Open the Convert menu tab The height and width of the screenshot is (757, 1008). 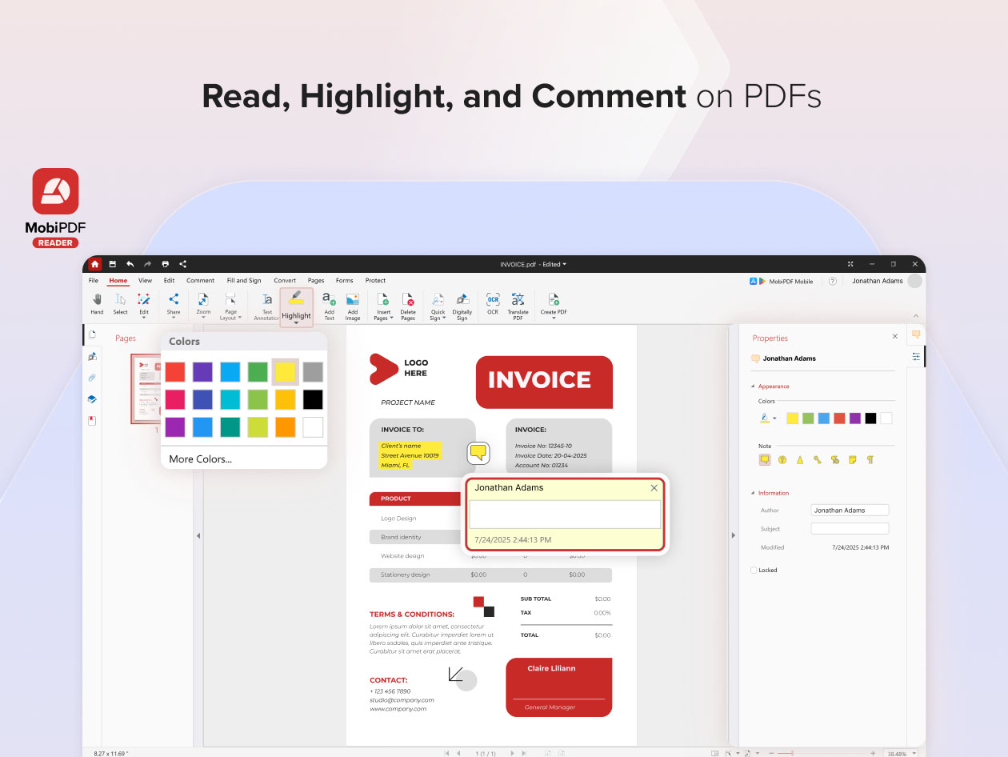pyautogui.click(x=285, y=281)
